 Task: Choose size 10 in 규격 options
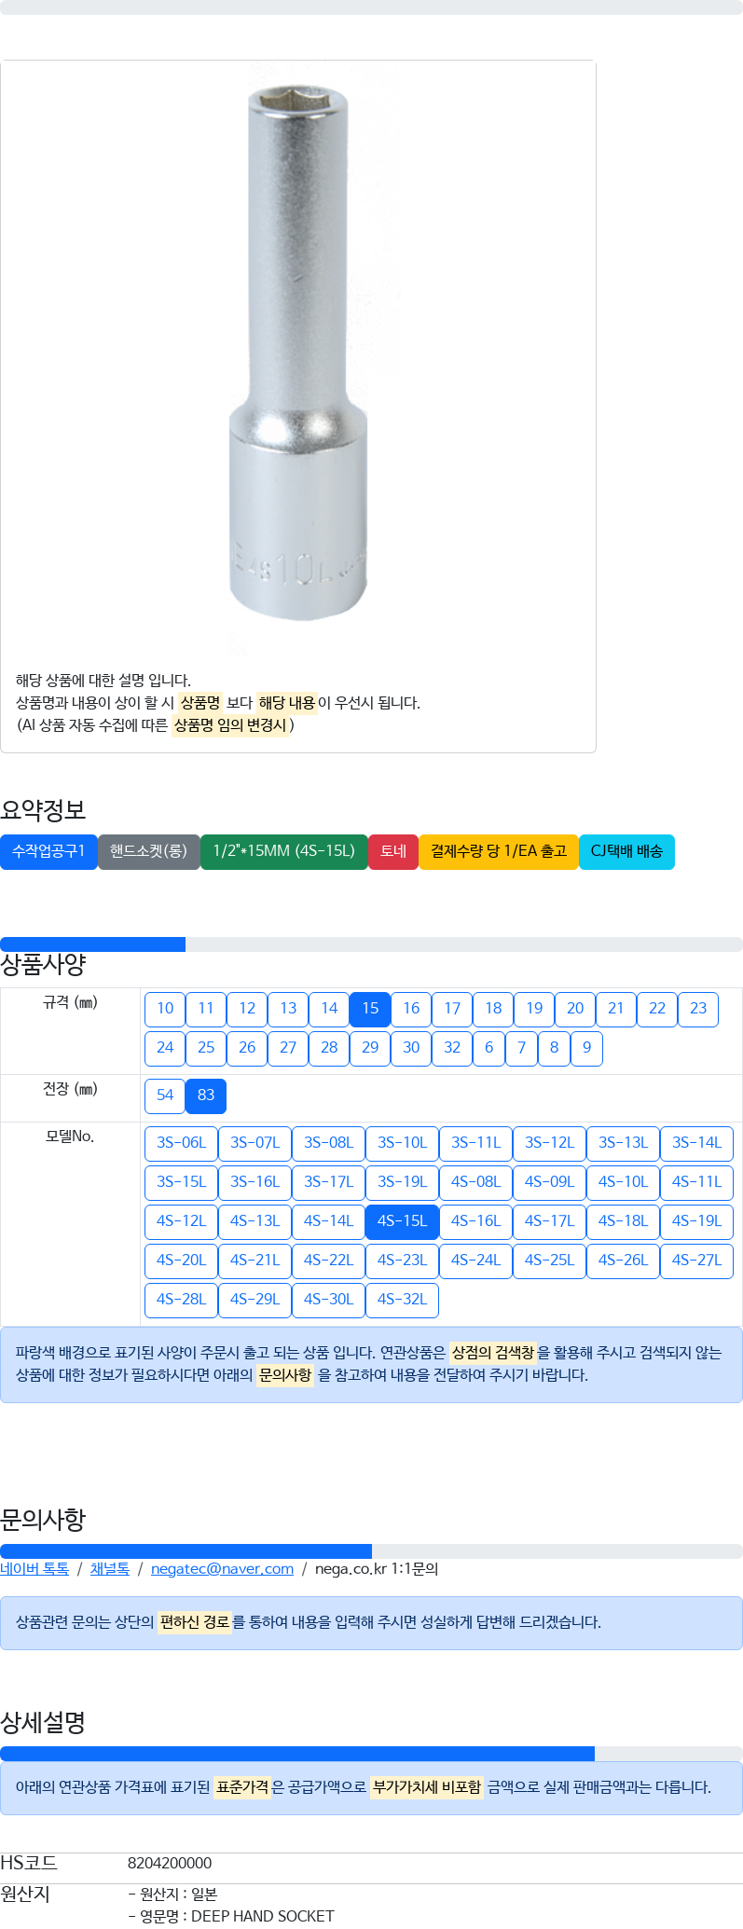tap(165, 1009)
